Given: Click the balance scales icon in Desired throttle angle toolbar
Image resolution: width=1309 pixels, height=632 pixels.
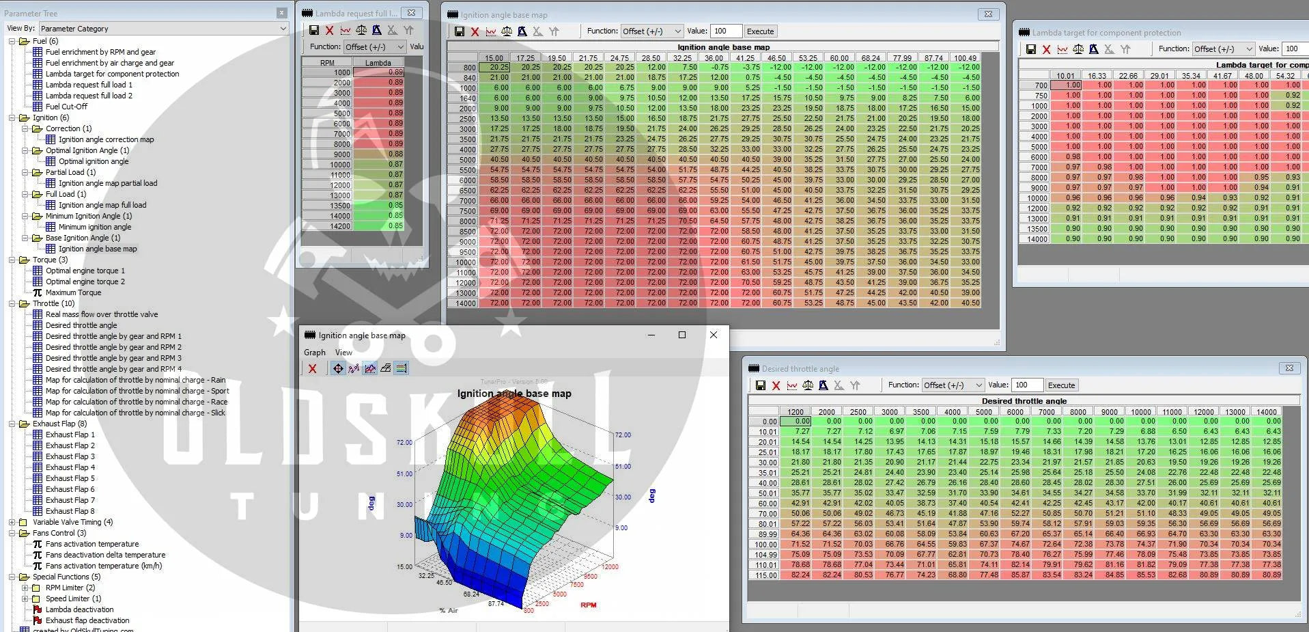Looking at the screenshot, I should point(807,385).
